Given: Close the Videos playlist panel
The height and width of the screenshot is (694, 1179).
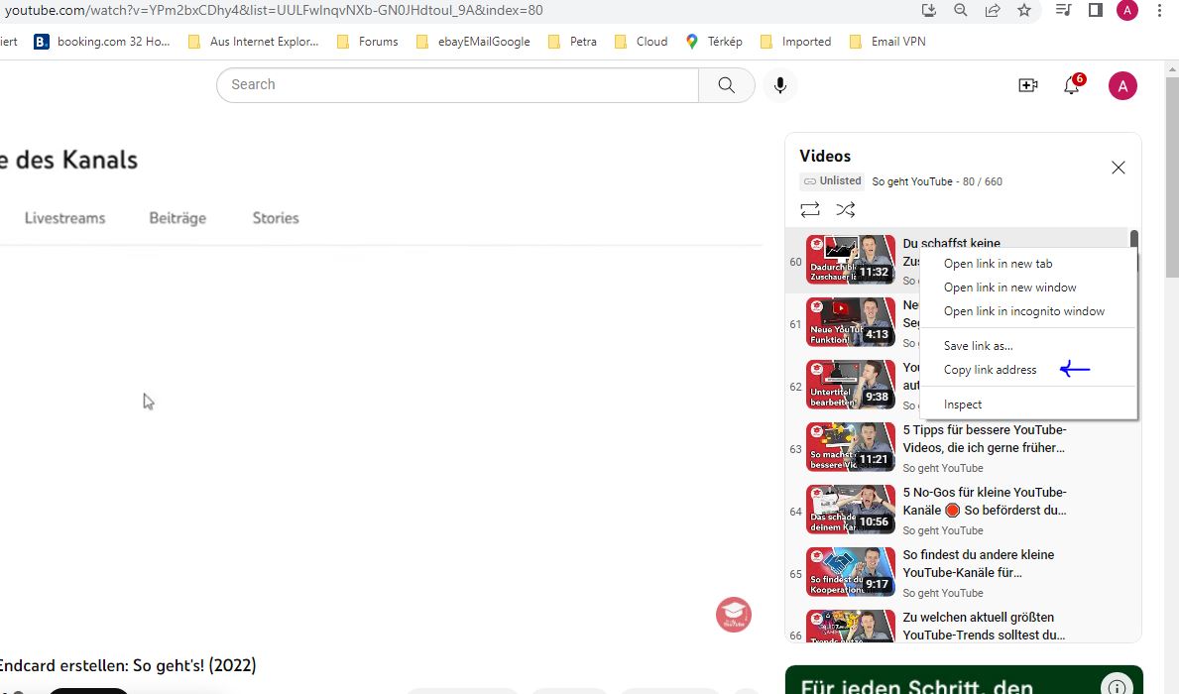Looking at the screenshot, I should click(x=1119, y=168).
